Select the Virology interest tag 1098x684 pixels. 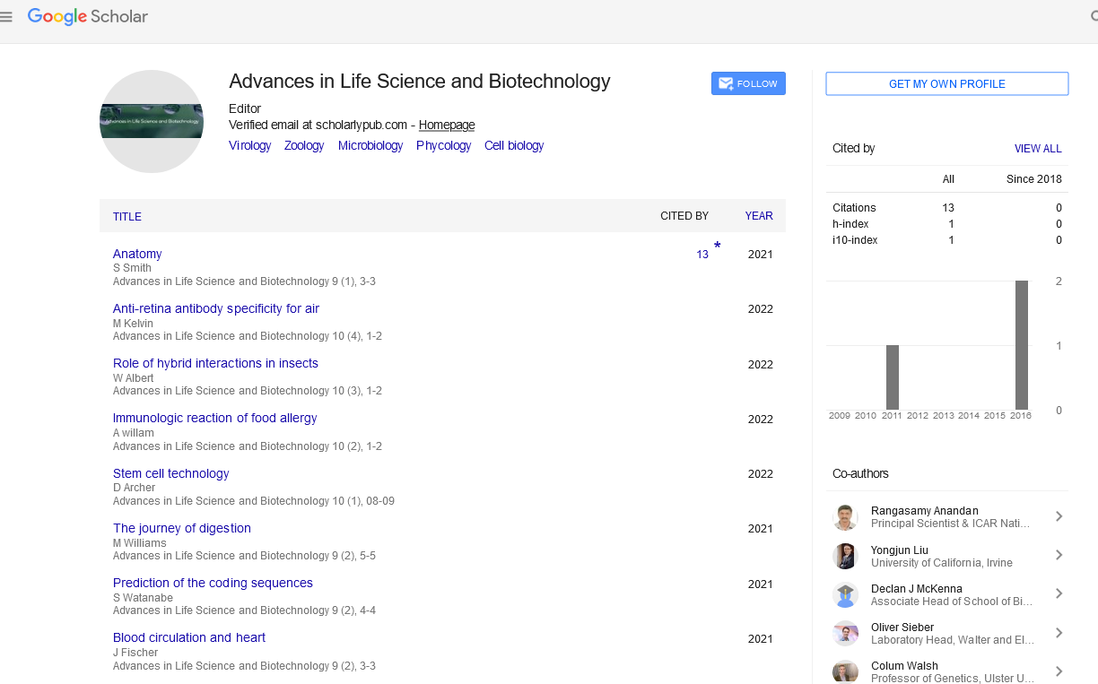pos(249,145)
